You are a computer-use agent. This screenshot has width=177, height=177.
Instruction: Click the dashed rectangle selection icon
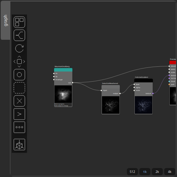pyautogui.click(x=19, y=88)
